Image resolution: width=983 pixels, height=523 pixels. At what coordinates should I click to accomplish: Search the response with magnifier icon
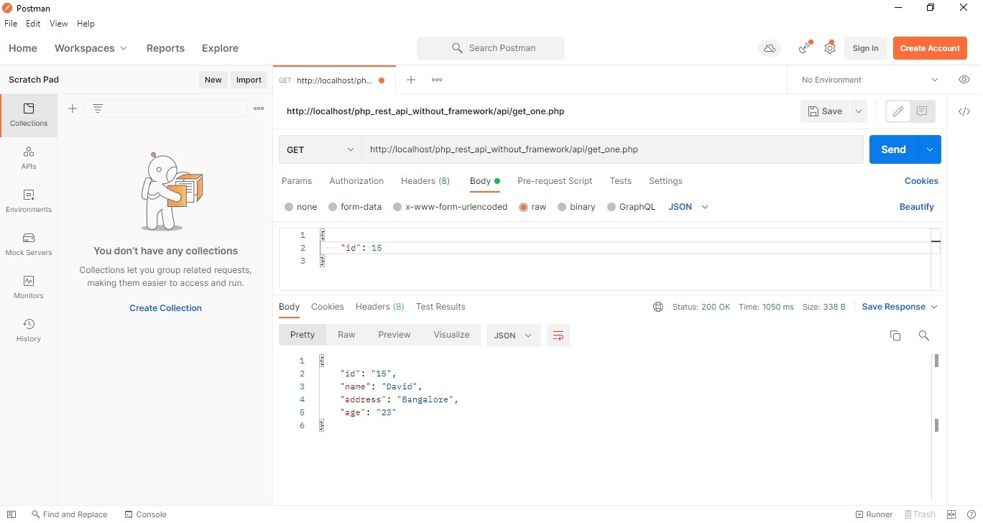pos(924,335)
